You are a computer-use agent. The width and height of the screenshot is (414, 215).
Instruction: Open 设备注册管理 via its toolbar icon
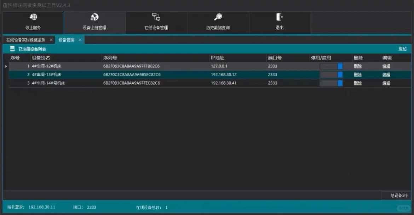(94, 17)
